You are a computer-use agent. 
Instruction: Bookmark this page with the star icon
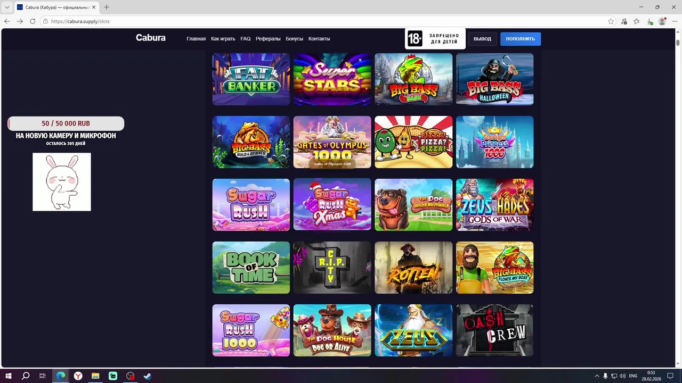coord(611,21)
